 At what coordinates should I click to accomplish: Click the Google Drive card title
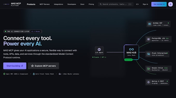click(x=157, y=68)
